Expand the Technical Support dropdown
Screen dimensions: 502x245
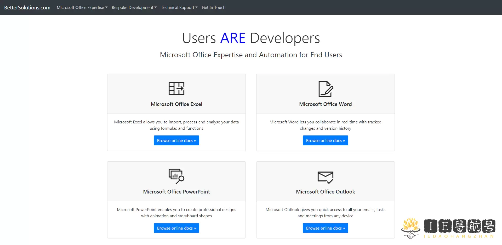(x=179, y=7)
